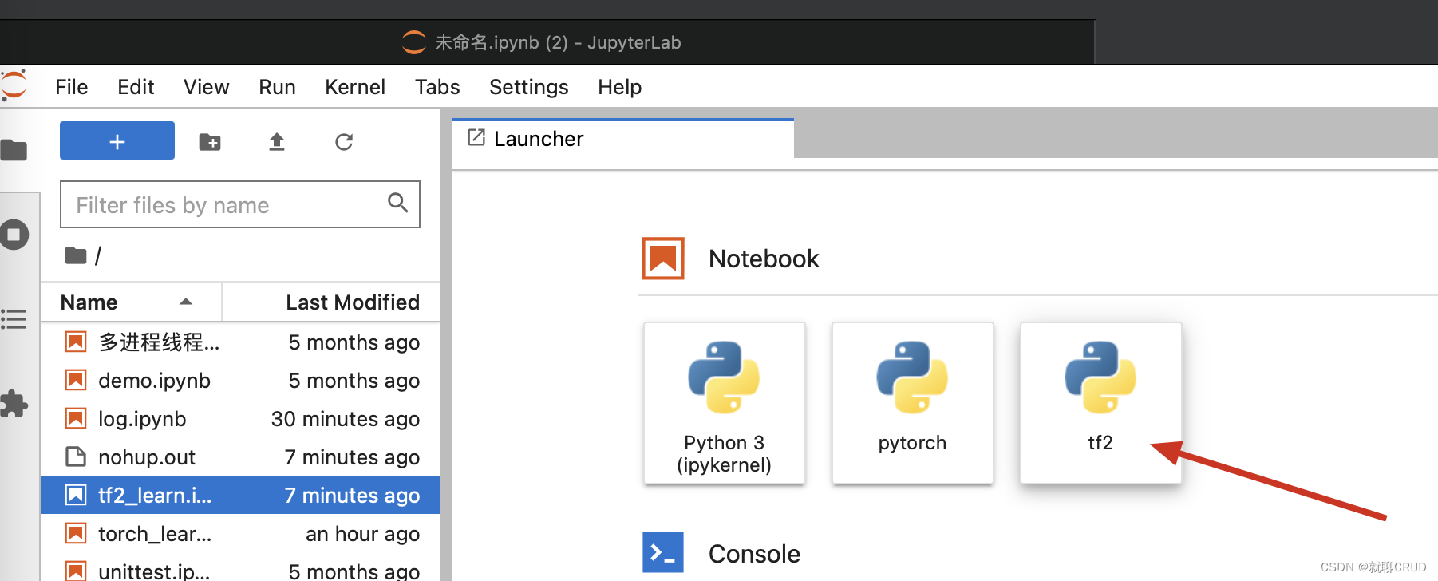The width and height of the screenshot is (1438, 581).
Task: Sort files by Last Modified header
Action: click(331, 302)
